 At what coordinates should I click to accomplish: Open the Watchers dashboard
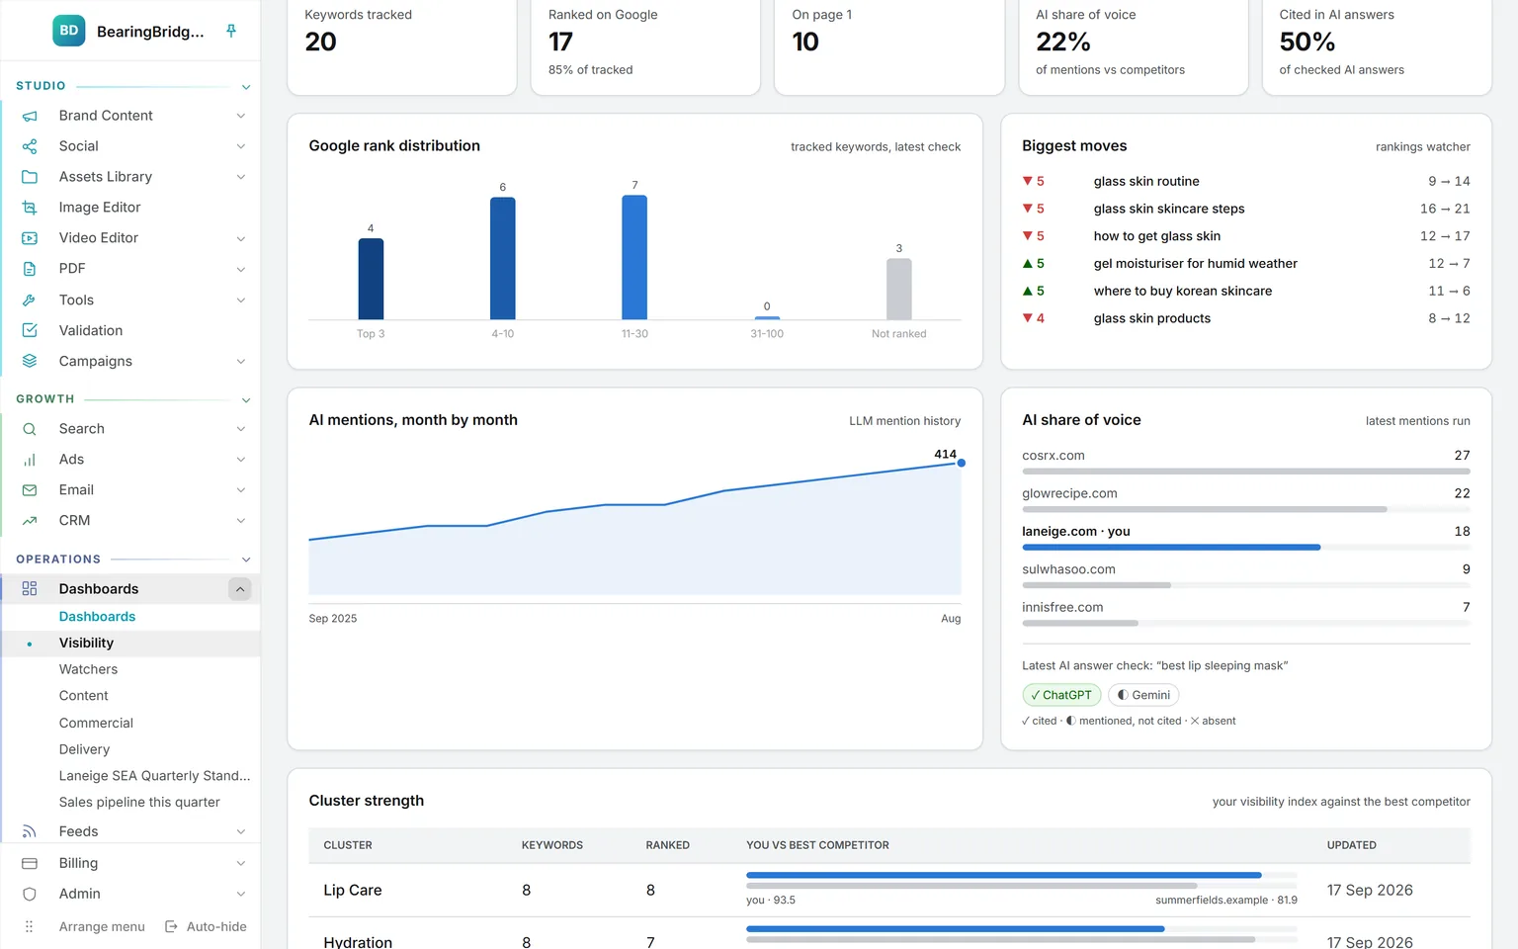click(88, 669)
